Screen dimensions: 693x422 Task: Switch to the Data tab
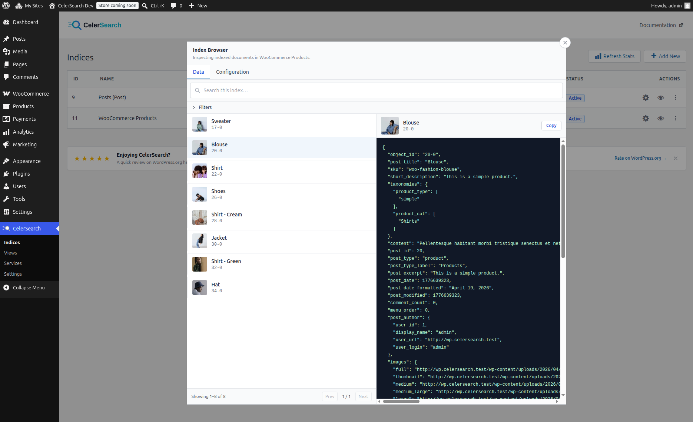[198, 72]
